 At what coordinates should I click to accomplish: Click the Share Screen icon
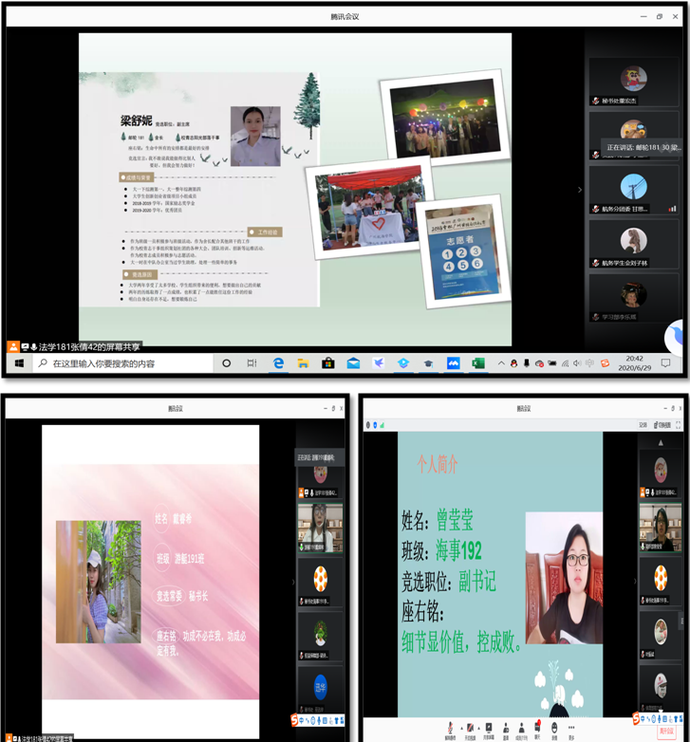489,727
